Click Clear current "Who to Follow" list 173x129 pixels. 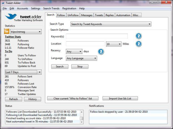[x=73, y=98]
